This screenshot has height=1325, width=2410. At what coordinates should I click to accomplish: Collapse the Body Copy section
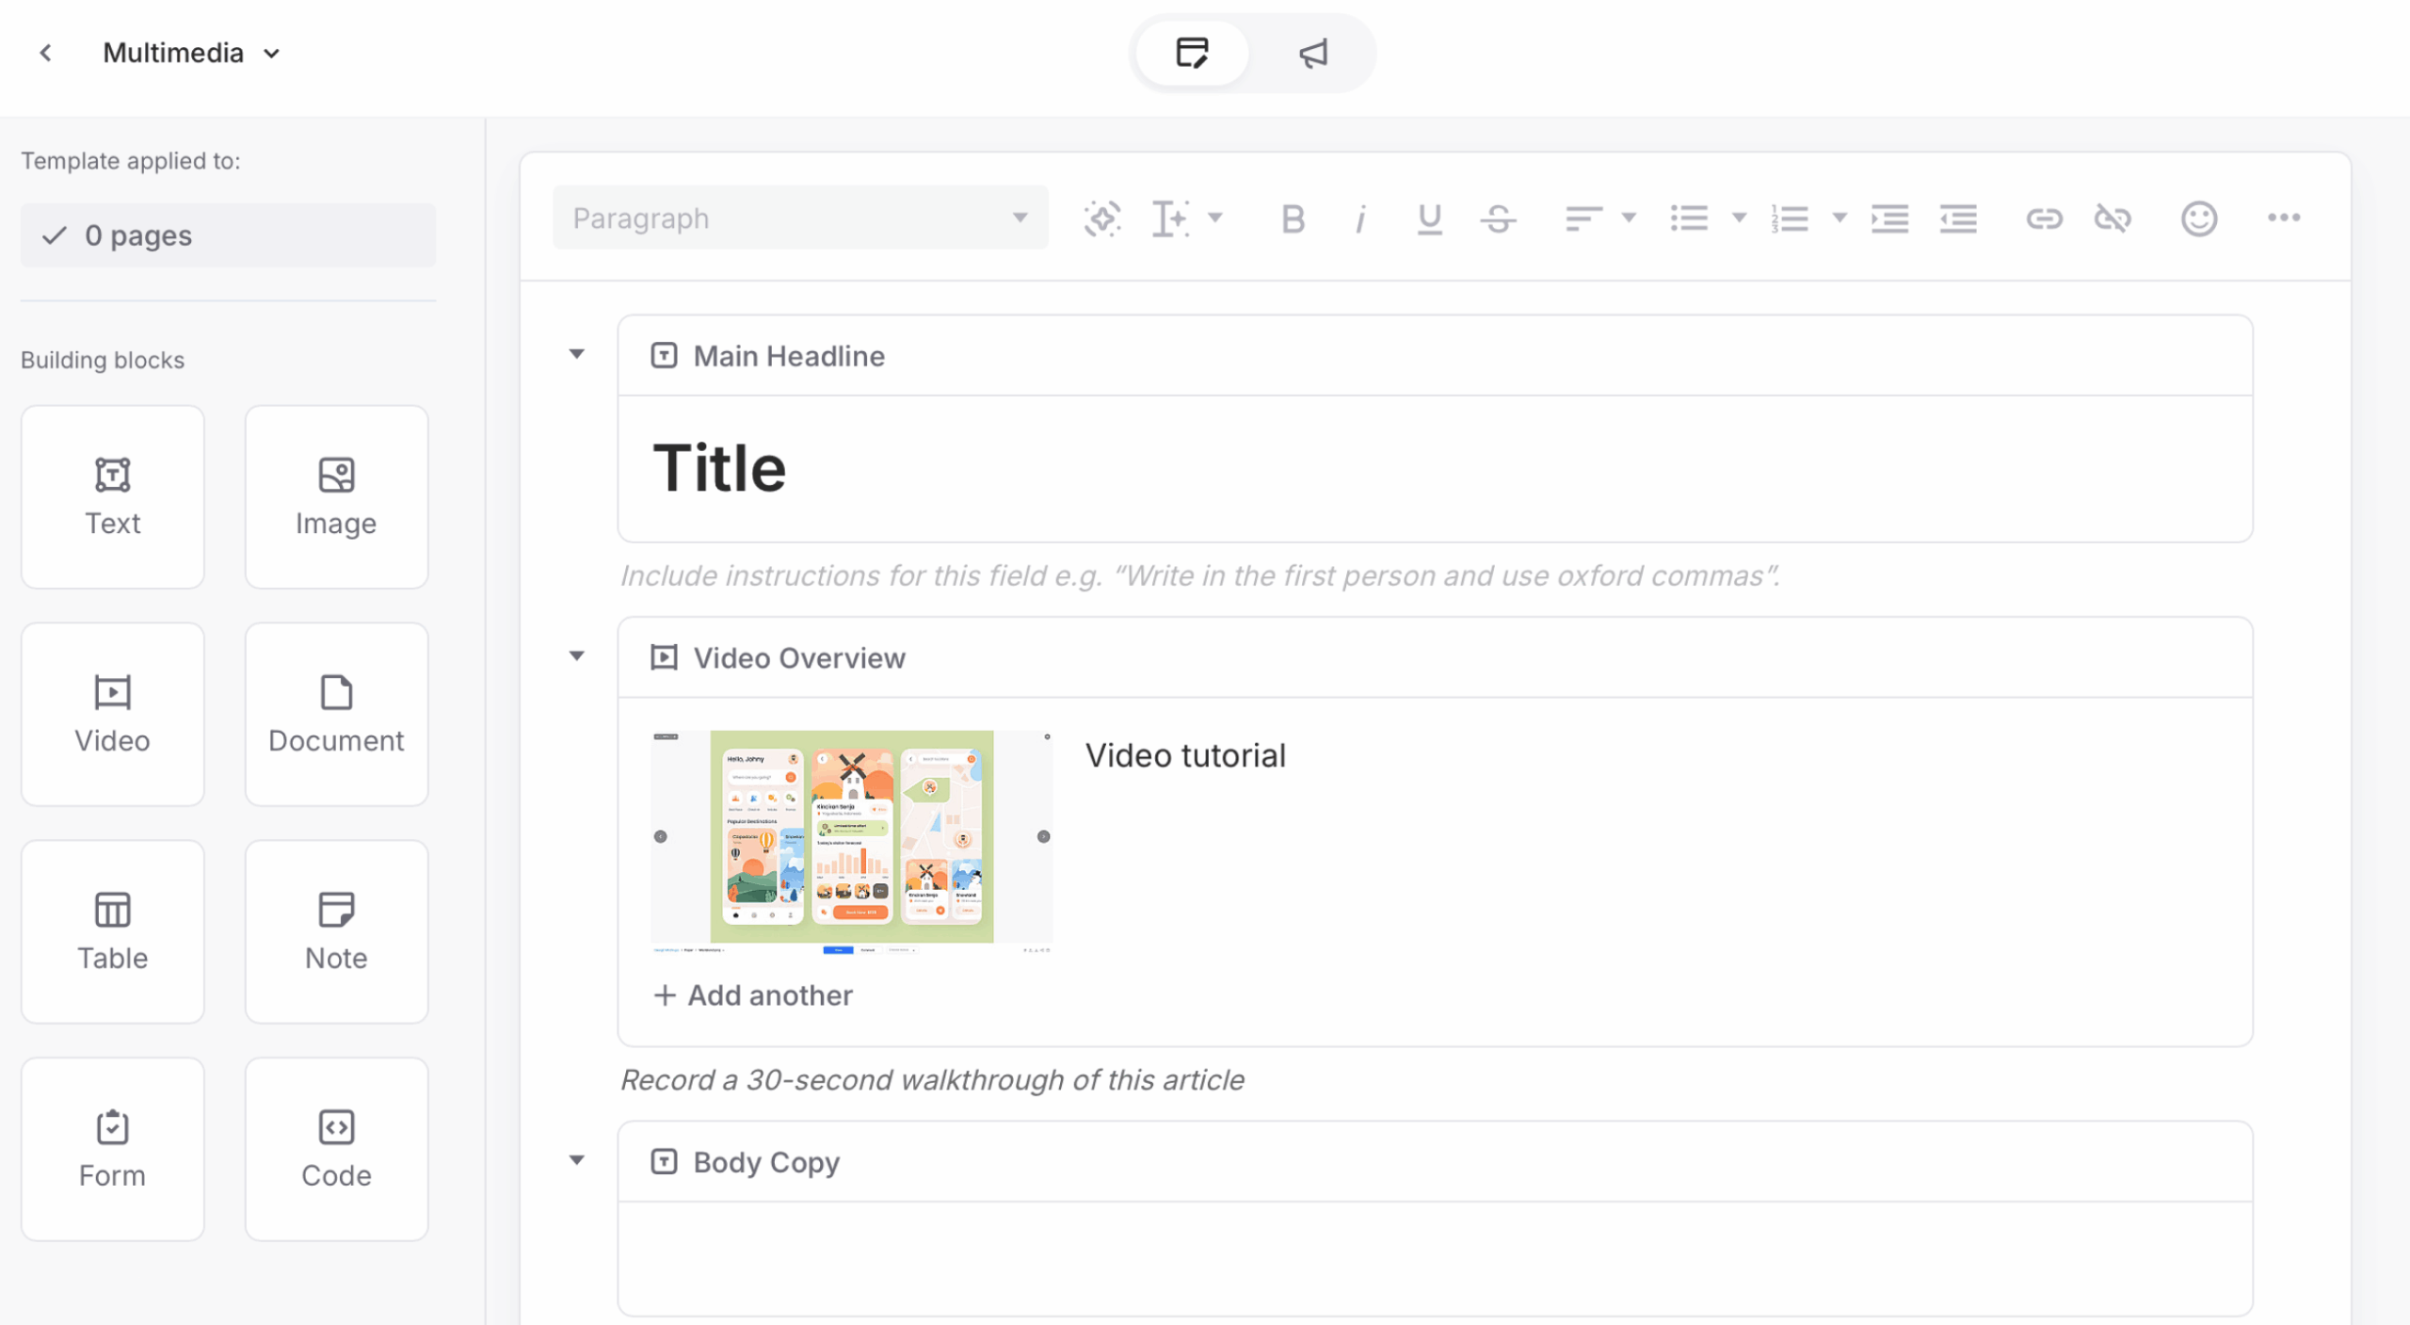tap(577, 1160)
